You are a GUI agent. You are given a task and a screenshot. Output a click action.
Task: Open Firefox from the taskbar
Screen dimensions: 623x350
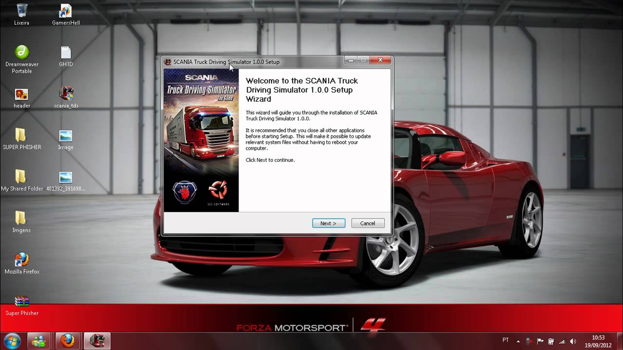click(x=68, y=341)
